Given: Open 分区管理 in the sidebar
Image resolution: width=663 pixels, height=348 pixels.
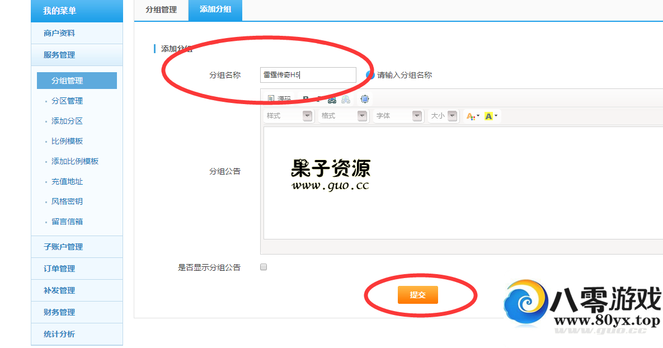Looking at the screenshot, I should (x=67, y=101).
